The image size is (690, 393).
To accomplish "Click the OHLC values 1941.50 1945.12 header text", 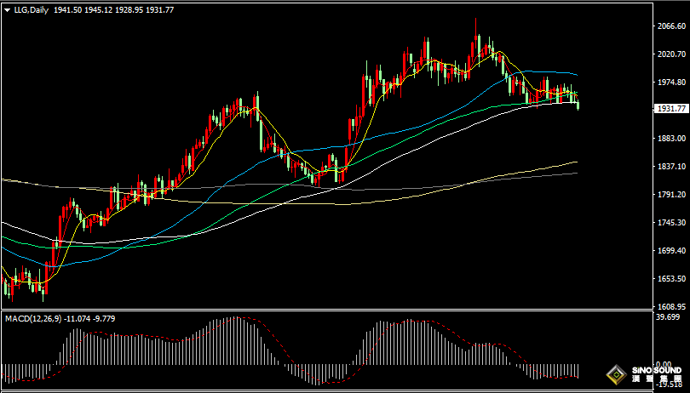I will click(83, 10).
